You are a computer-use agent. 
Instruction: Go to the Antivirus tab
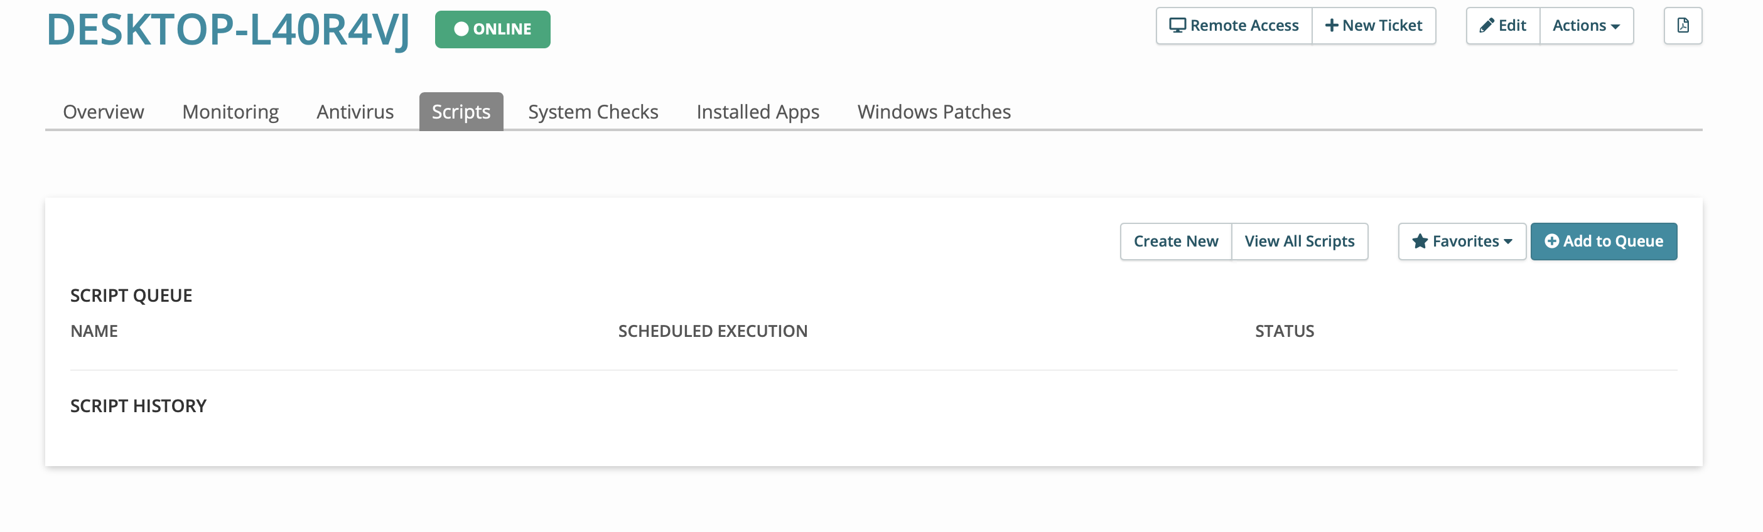tap(355, 112)
